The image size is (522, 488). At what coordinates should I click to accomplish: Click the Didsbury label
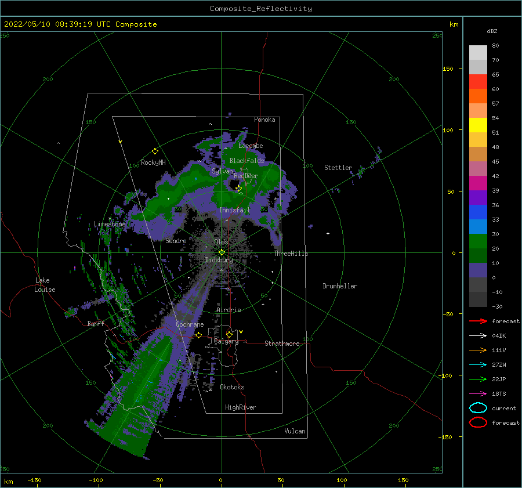tap(219, 260)
